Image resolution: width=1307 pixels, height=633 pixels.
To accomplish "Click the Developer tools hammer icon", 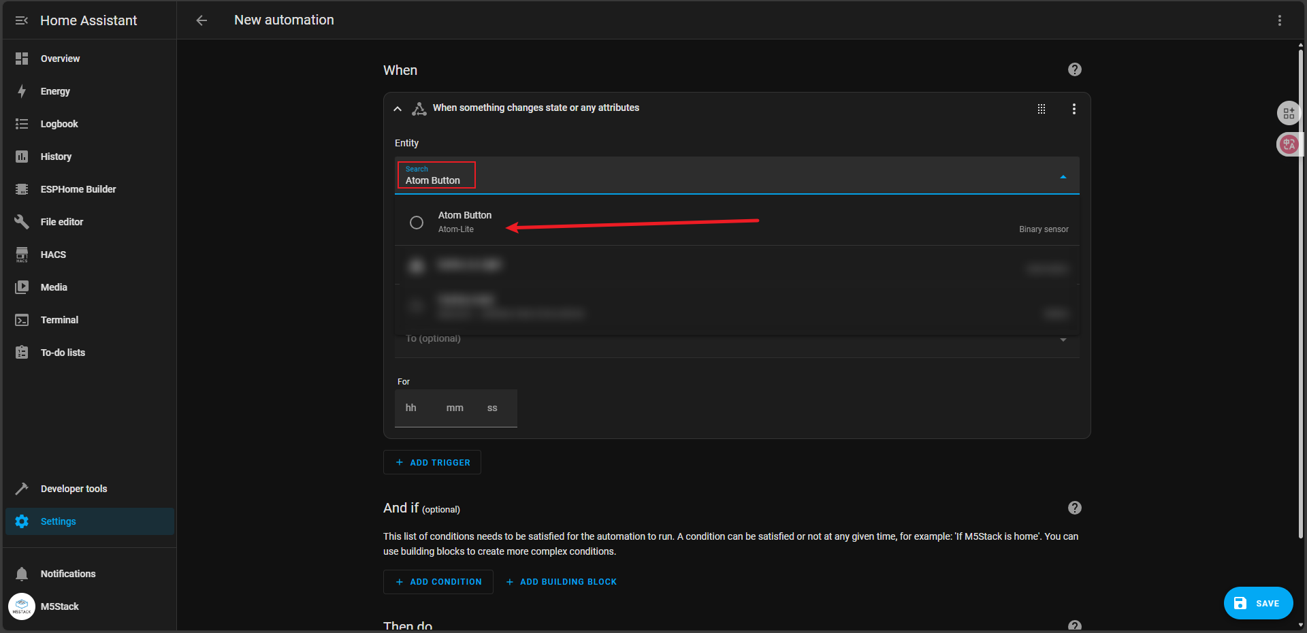I will pyautogui.click(x=22, y=489).
